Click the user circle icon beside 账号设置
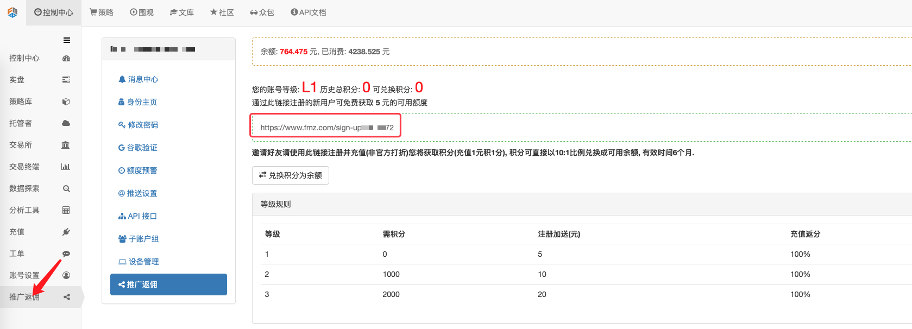 66,275
